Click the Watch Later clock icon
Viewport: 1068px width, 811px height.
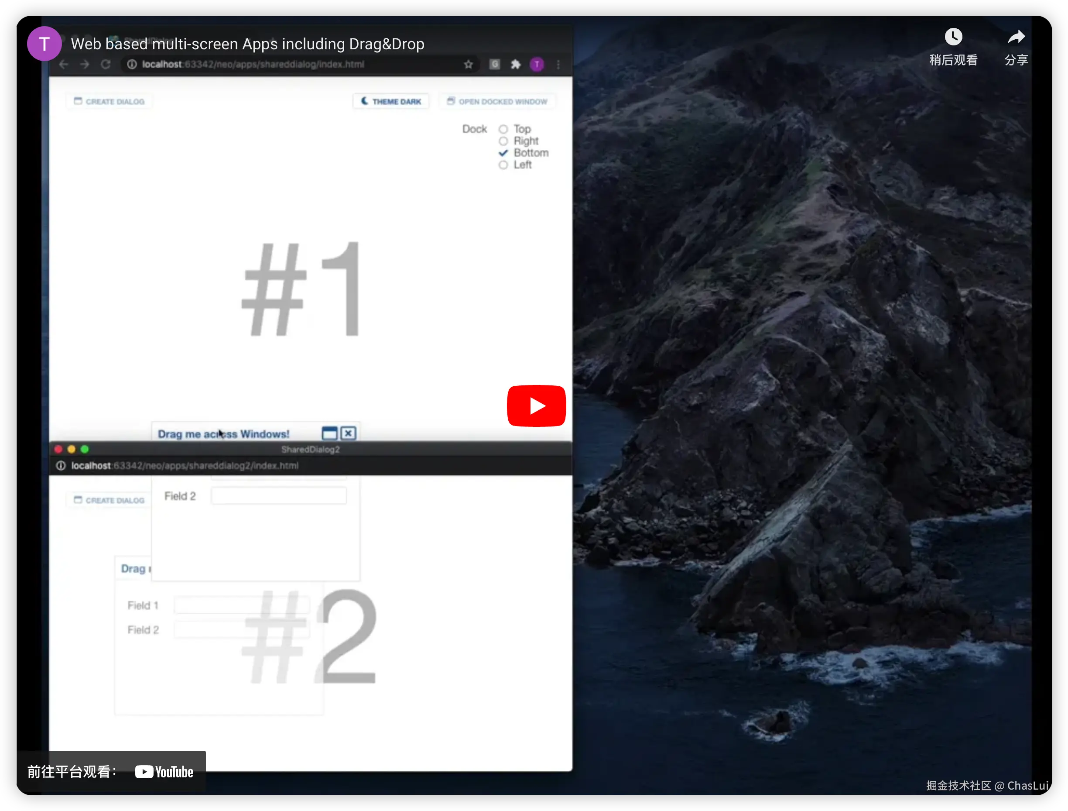(953, 37)
